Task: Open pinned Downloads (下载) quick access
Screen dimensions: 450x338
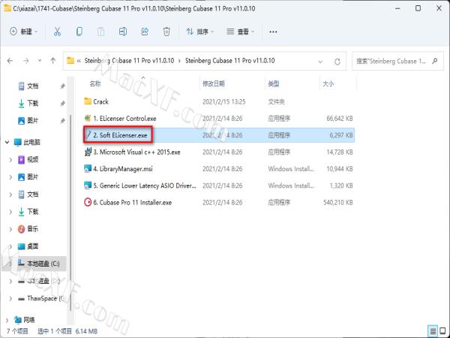Action: tap(32, 103)
